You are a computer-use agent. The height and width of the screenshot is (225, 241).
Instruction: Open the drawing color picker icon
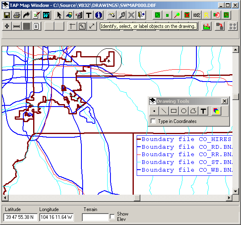[216, 111]
